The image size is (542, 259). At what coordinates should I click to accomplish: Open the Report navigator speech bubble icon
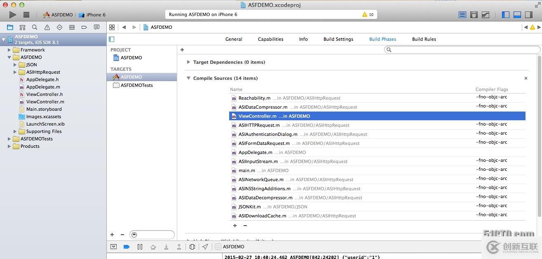(96, 27)
